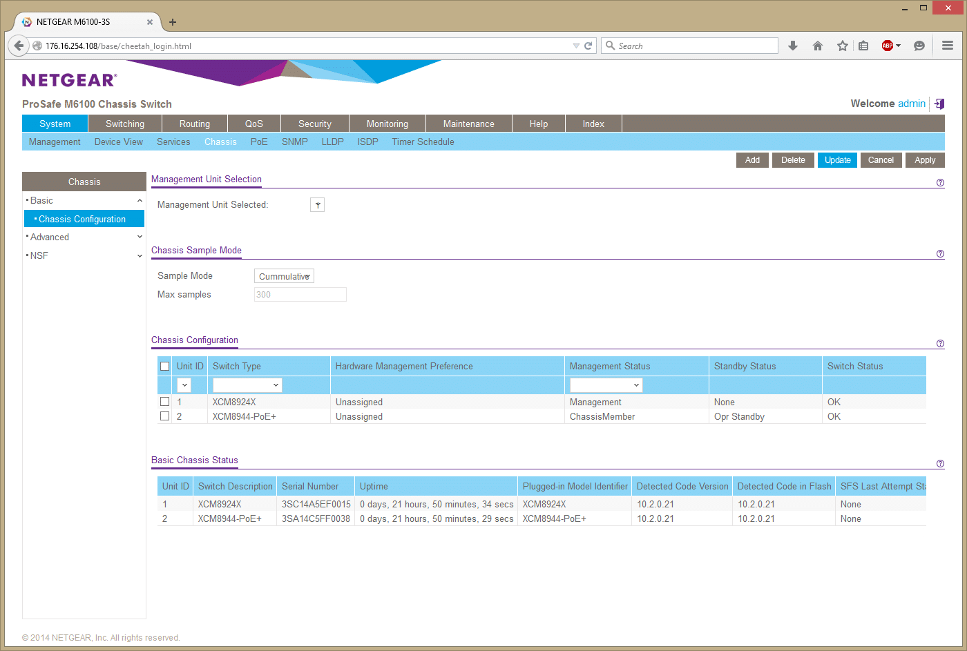Click the Adblock Plus ABP icon

(888, 46)
